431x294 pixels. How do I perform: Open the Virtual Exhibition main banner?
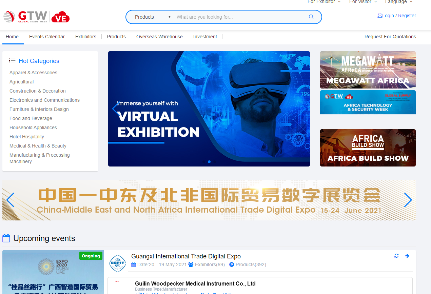(x=209, y=109)
